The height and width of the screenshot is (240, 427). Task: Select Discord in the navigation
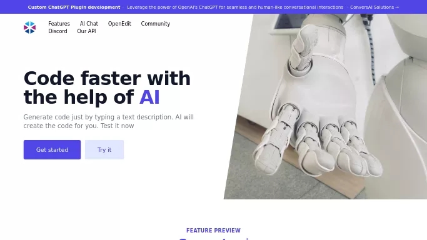[x=58, y=31]
